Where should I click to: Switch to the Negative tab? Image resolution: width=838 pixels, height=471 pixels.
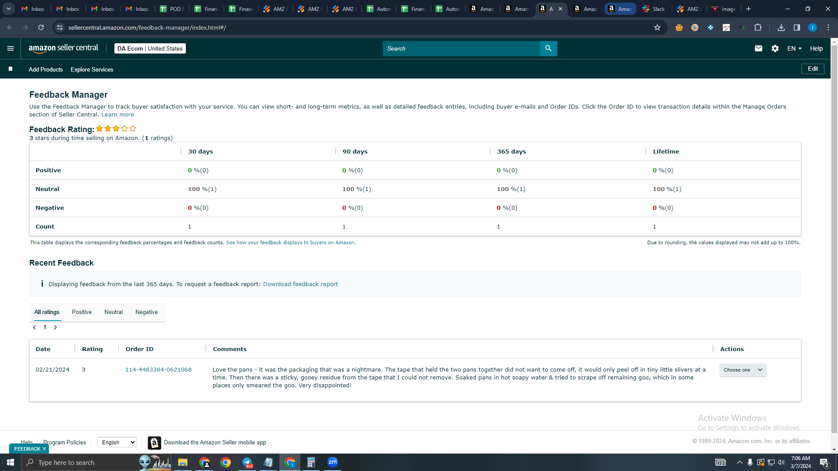147,312
